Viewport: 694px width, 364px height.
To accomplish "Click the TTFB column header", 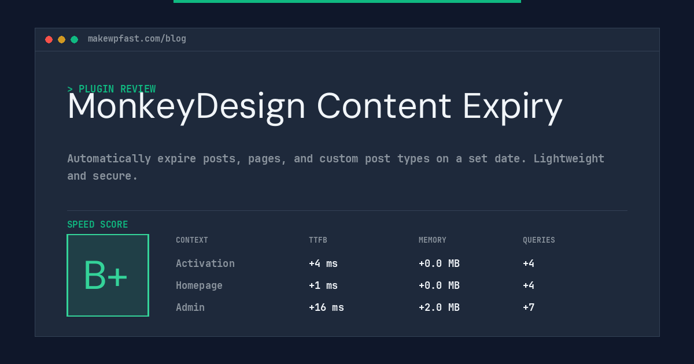I will [318, 240].
